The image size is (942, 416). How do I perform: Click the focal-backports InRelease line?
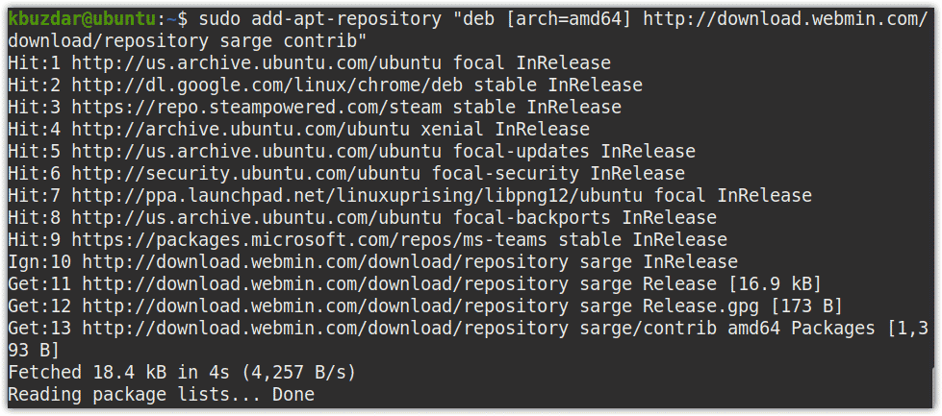pyautogui.click(x=362, y=217)
